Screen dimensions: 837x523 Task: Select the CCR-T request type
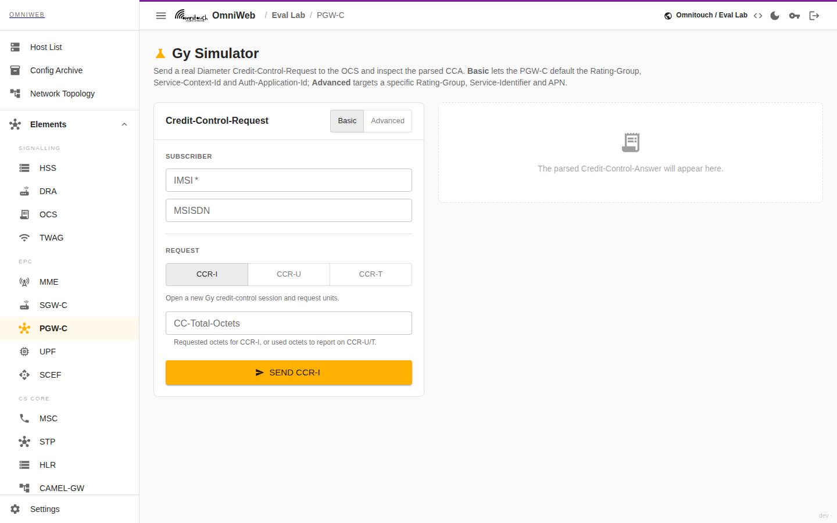click(371, 274)
